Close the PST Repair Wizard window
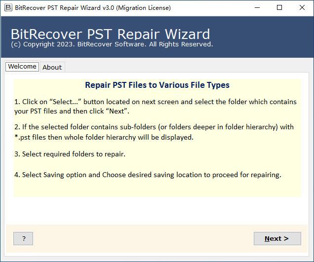The width and height of the screenshot is (314, 262). click(x=302, y=8)
